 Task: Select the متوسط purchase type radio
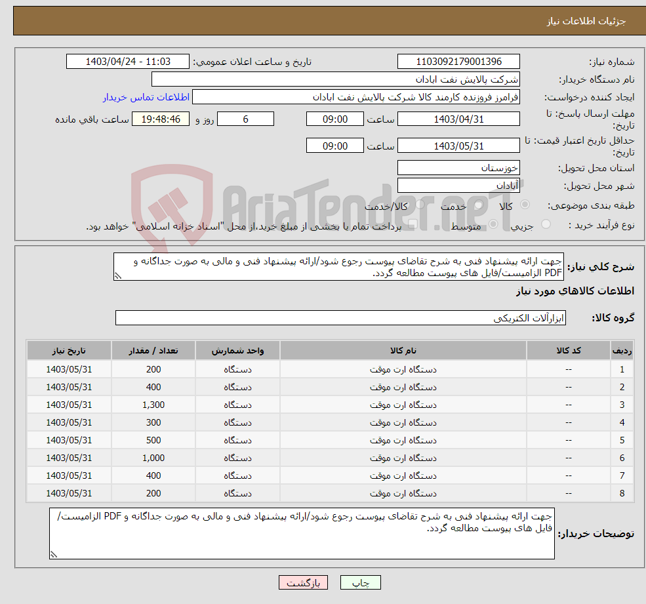[493, 224]
